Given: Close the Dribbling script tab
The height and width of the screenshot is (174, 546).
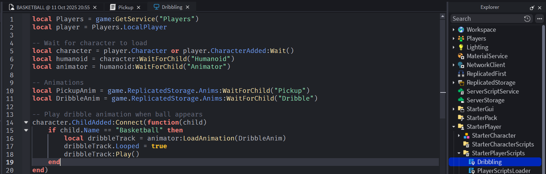Looking at the screenshot, I should (x=188, y=7).
